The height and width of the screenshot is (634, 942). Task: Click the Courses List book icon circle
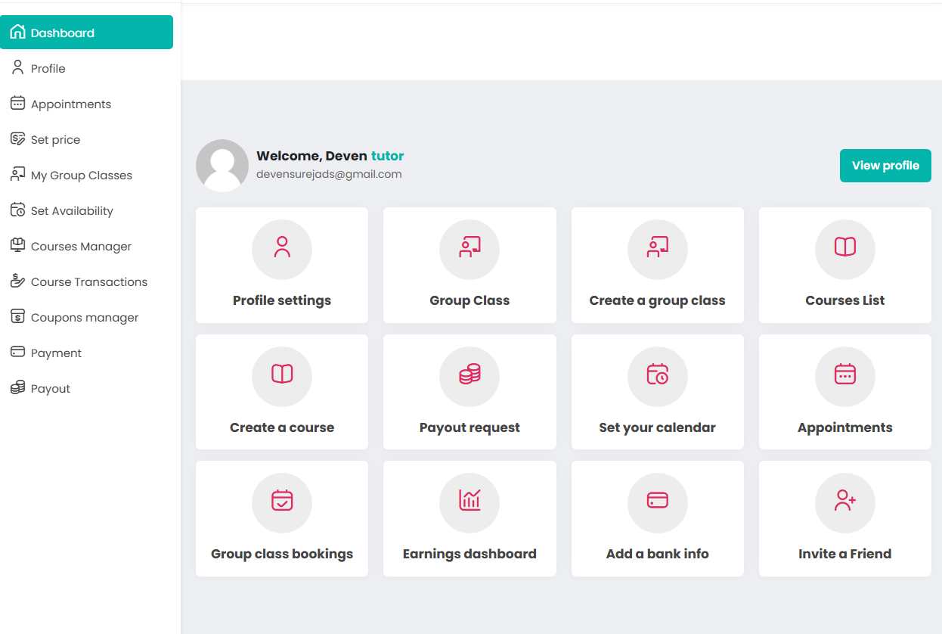845,250
